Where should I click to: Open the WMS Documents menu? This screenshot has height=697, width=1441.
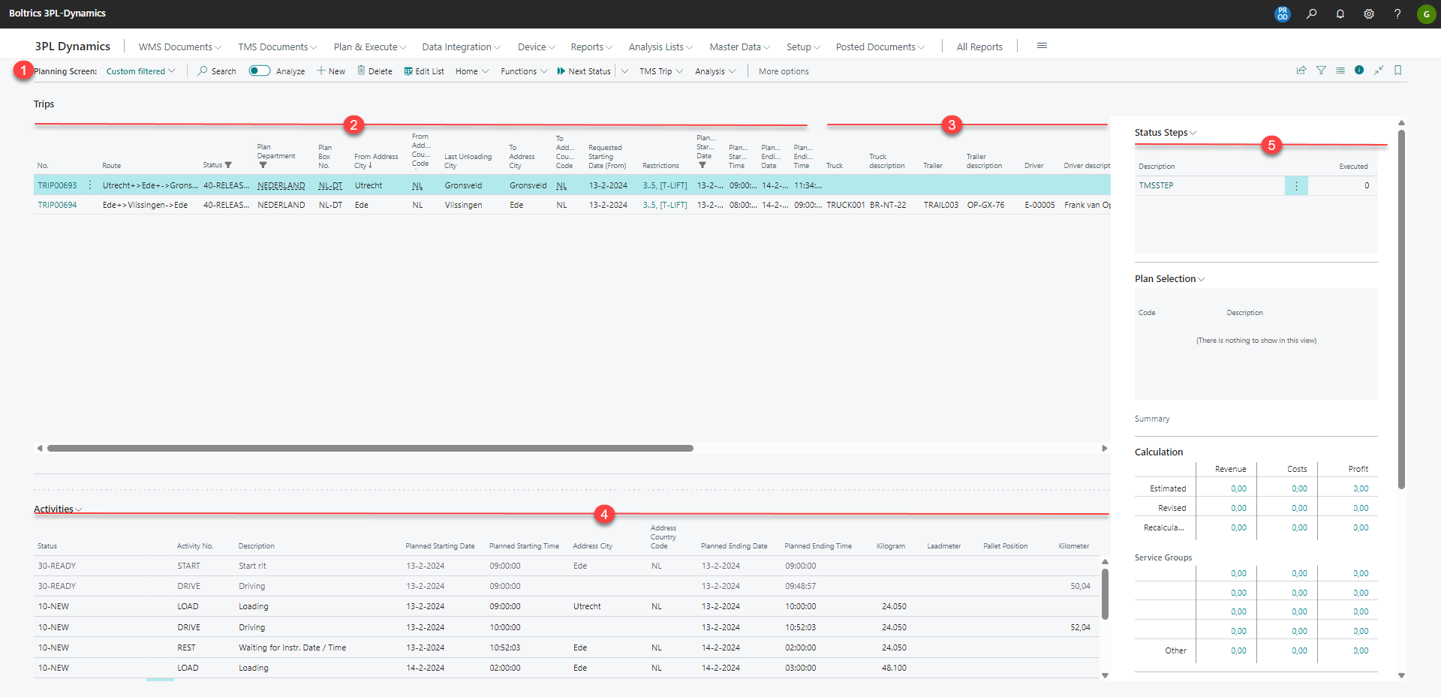(x=180, y=47)
